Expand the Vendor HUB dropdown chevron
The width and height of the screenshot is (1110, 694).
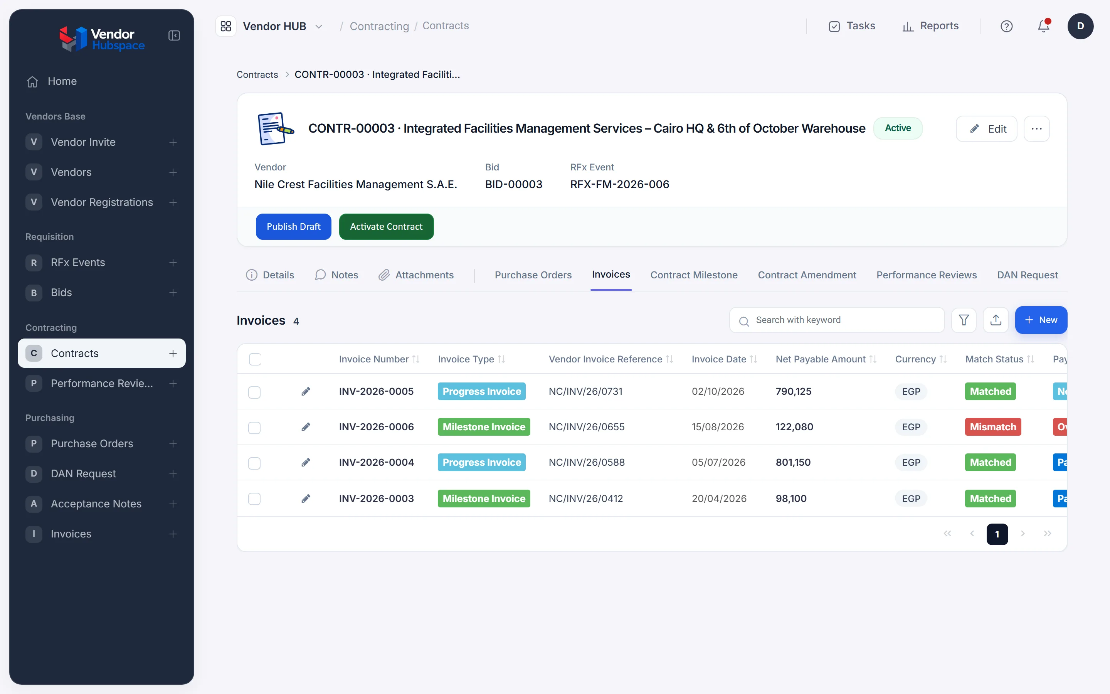tap(319, 27)
